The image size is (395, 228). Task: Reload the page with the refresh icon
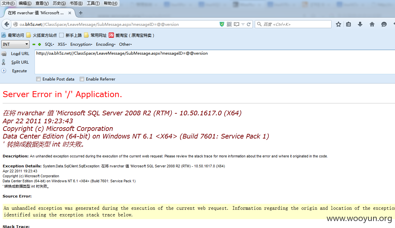click(x=248, y=24)
